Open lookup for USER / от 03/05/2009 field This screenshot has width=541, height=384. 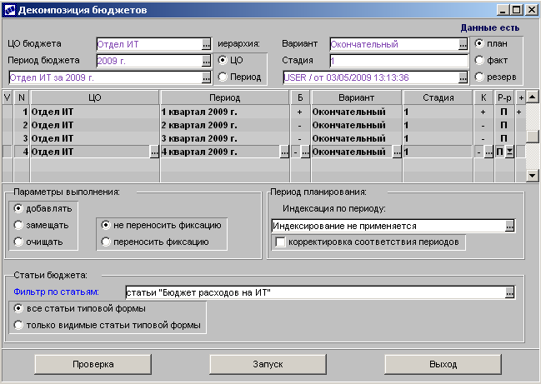pyautogui.click(x=463, y=77)
